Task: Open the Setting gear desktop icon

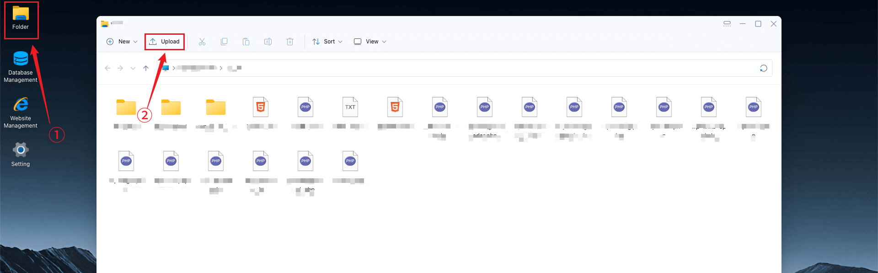Action: pyautogui.click(x=21, y=155)
